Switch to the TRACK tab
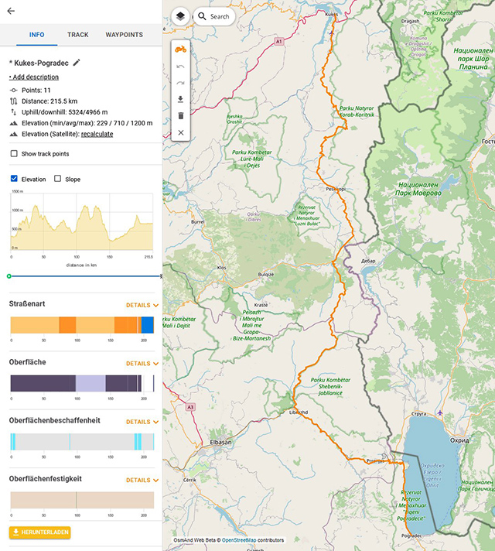 click(77, 35)
